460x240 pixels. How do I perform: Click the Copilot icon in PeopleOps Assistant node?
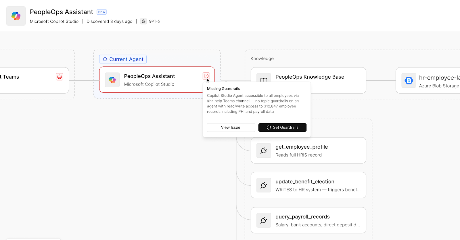[112, 80]
